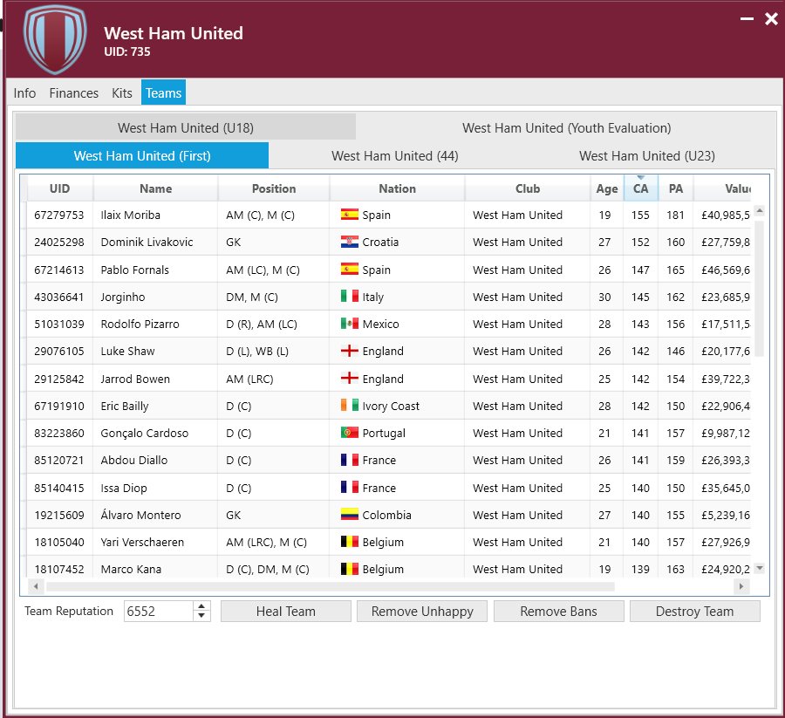The height and width of the screenshot is (718, 785).
Task: Click UID 29076105 cell
Action: tap(59, 351)
